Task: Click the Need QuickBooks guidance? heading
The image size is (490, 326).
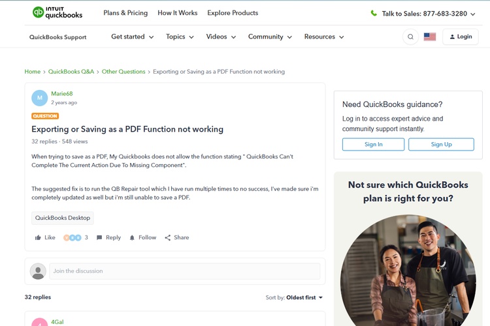Action: click(x=393, y=104)
